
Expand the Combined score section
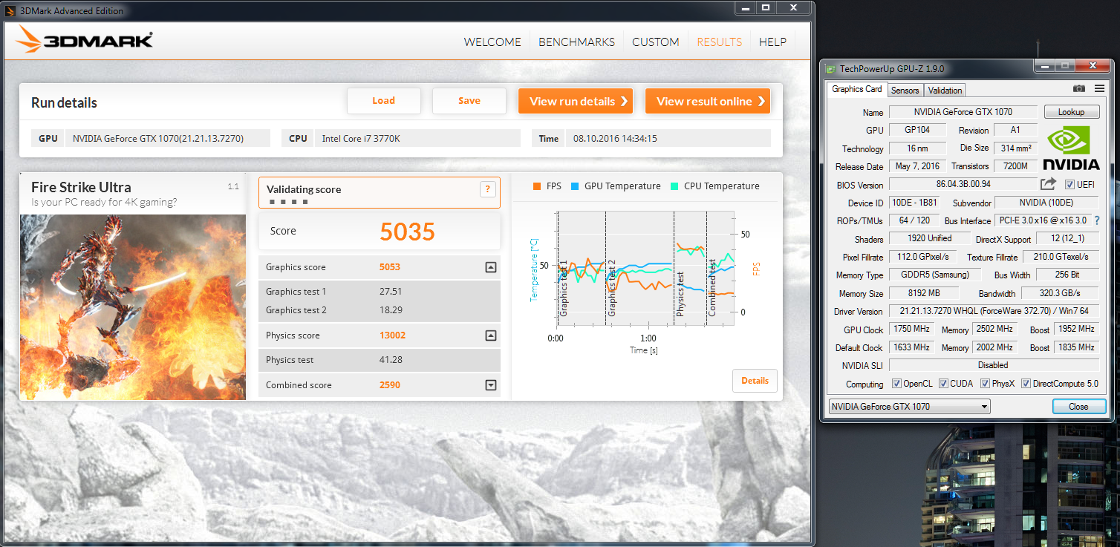click(x=490, y=385)
